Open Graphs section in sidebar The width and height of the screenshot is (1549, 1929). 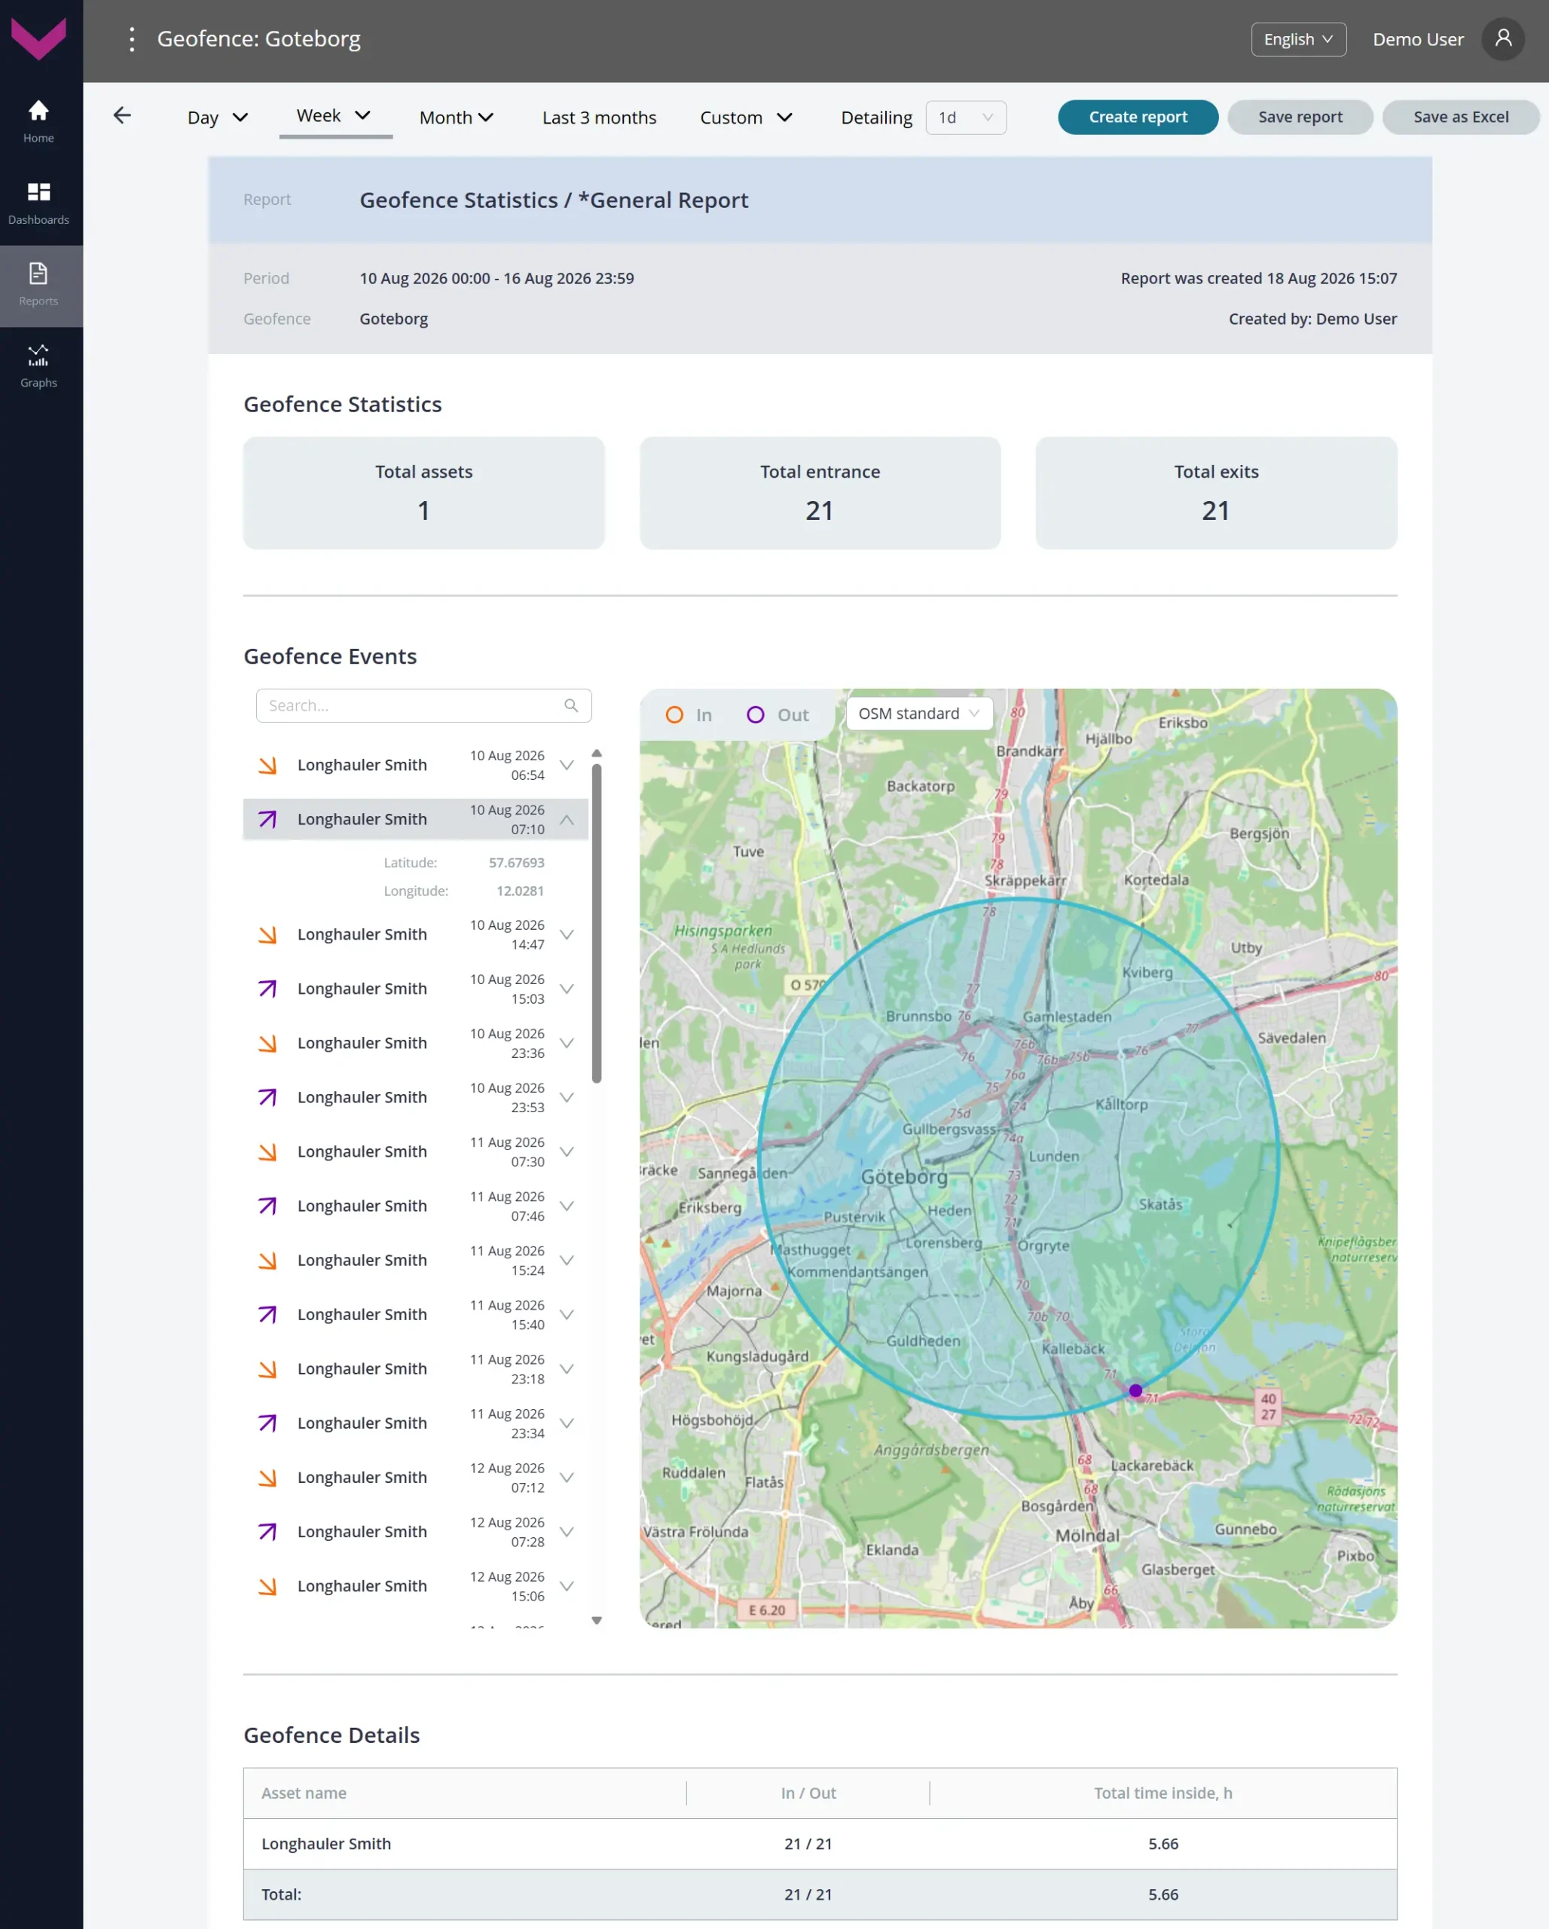(x=38, y=367)
